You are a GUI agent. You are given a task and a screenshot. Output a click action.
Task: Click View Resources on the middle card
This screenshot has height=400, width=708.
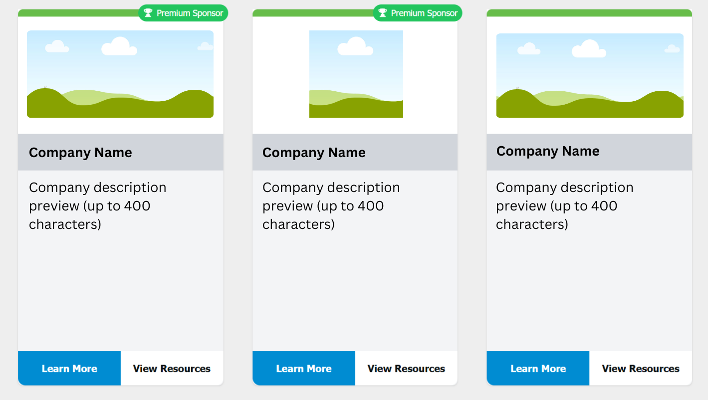click(407, 369)
